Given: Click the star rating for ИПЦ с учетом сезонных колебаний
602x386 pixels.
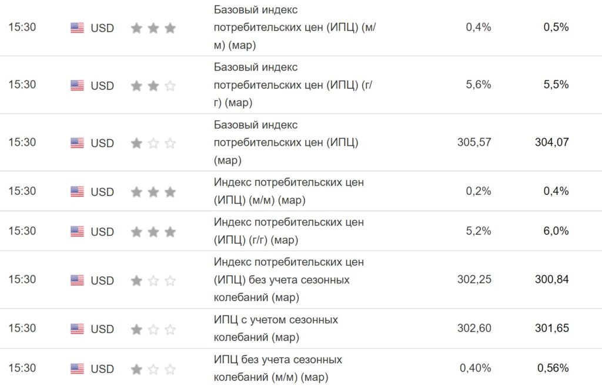Looking at the screenshot, I should coord(153,329).
